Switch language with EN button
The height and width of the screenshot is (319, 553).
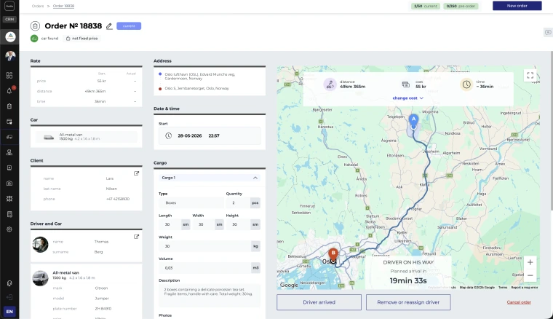click(x=9, y=312)
